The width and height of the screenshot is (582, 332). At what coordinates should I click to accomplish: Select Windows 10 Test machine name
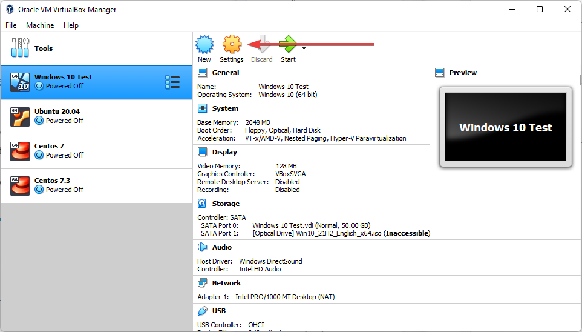point(63,77)
